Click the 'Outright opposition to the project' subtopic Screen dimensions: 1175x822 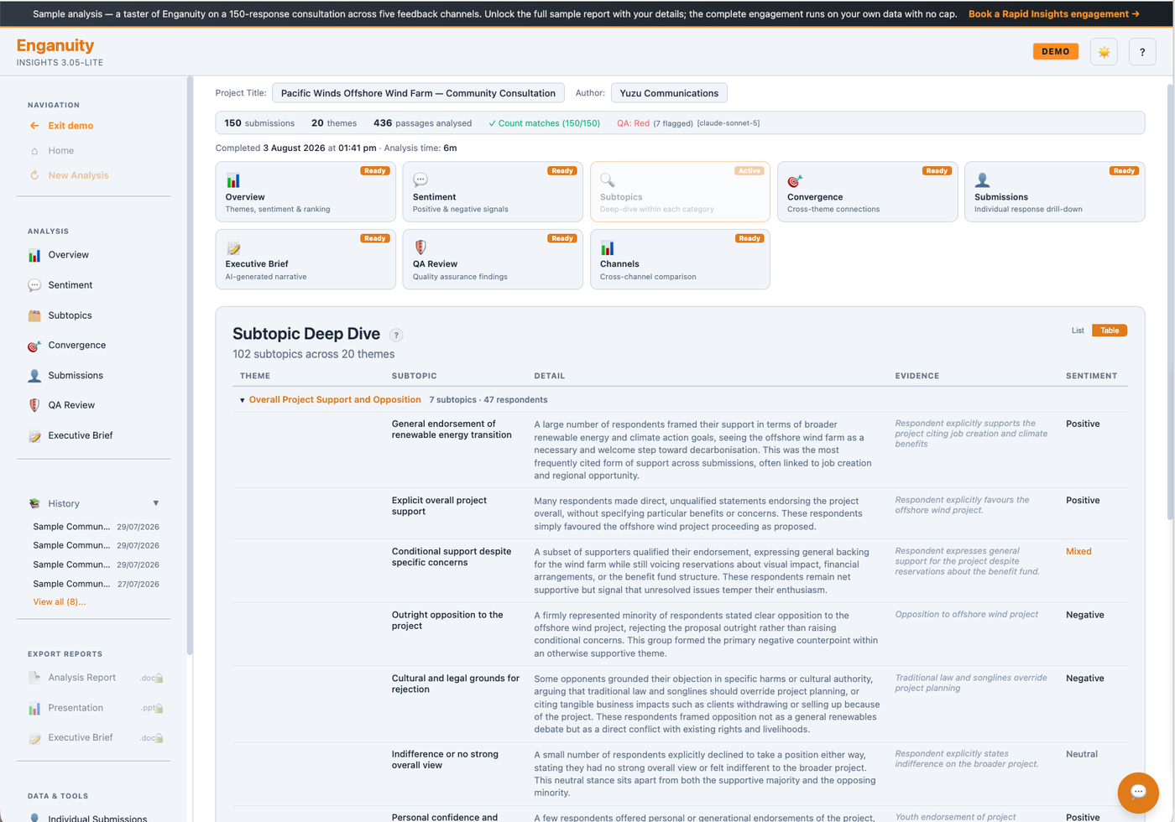coord(447,621)
